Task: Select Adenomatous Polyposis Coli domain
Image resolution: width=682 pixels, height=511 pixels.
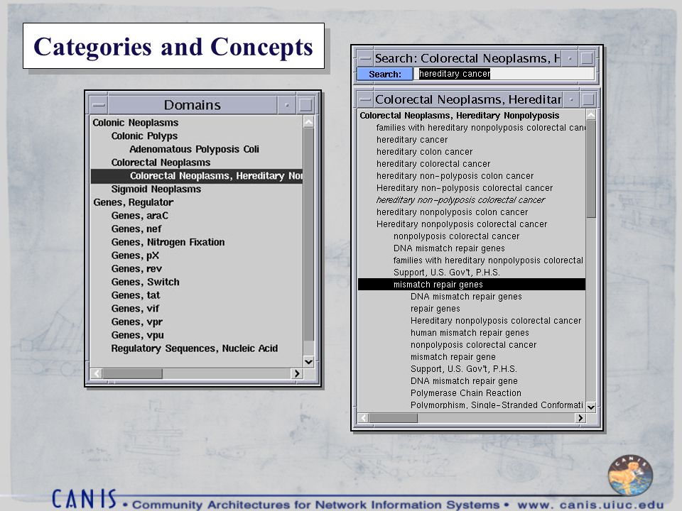Action: click(x=194, y=149)
